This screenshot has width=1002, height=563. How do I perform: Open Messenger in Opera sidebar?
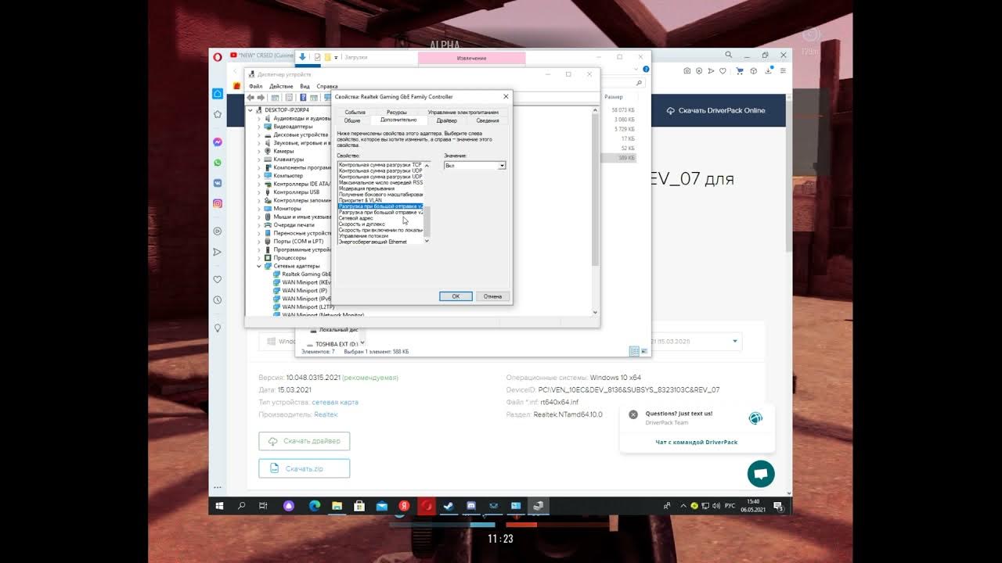click(218, 142)
